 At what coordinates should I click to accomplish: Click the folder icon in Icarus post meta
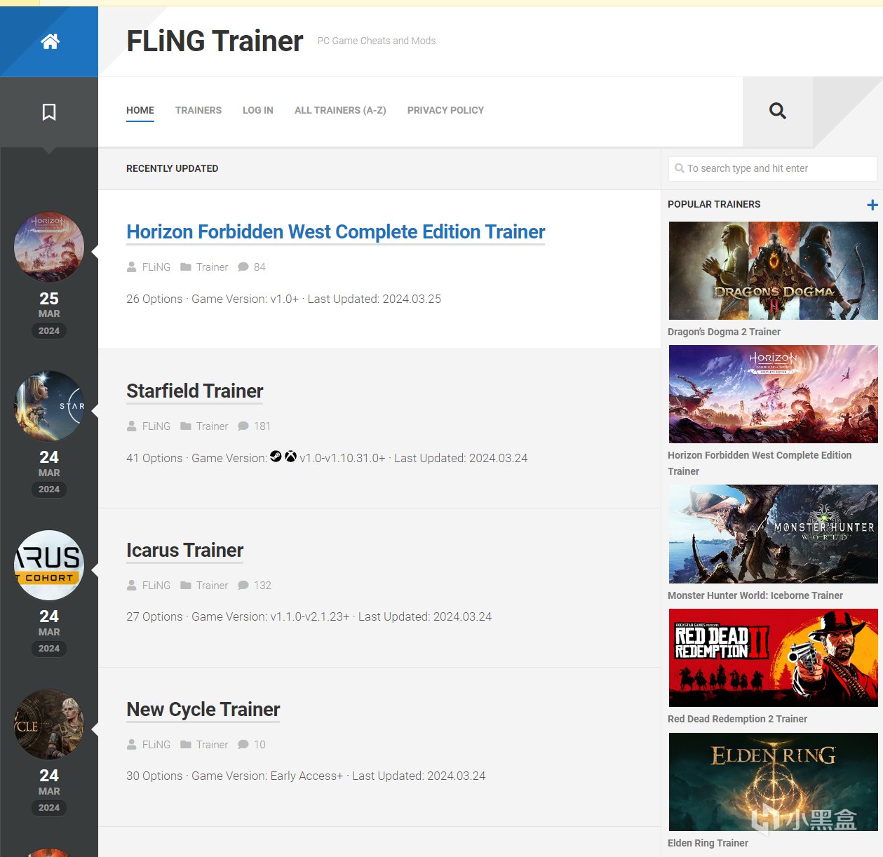186,585
